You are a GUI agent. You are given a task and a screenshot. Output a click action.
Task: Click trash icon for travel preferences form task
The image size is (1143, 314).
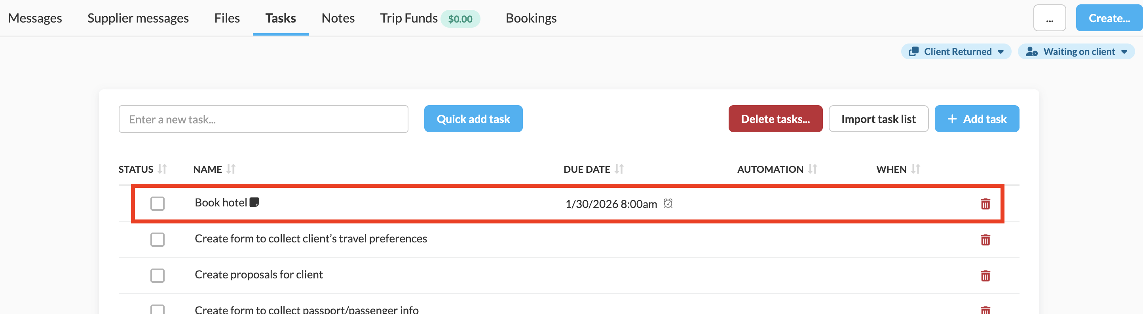tap(985, 240)
